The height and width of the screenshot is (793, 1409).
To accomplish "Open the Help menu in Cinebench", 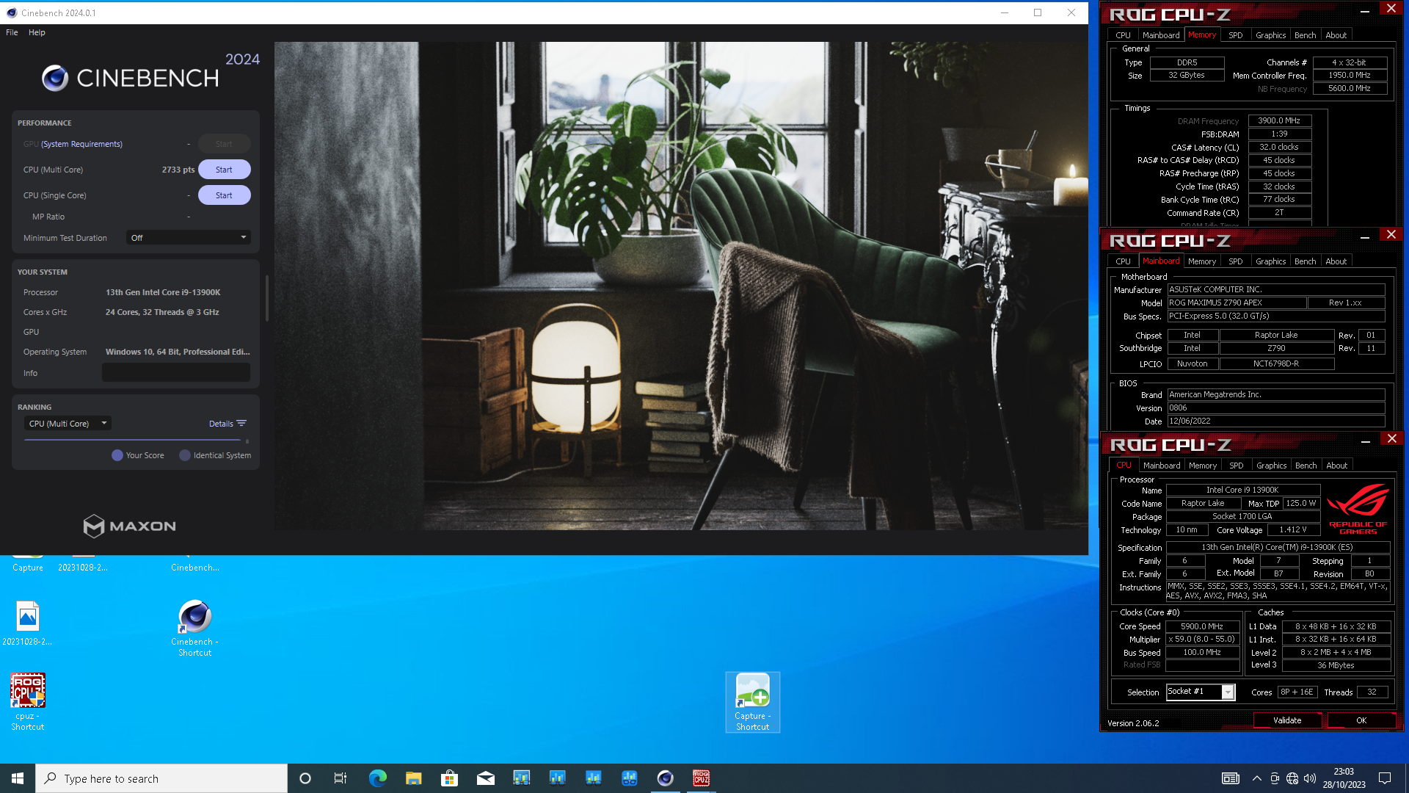I will [x=37, y=32].
